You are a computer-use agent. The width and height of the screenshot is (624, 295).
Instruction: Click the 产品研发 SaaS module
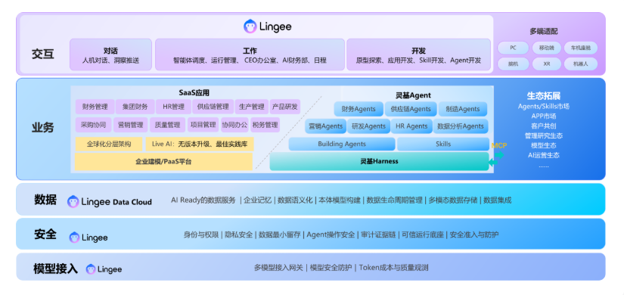[284, 107]
